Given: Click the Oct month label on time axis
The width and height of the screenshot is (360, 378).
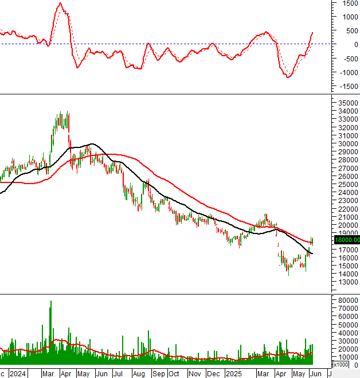Looking at the screenshot, I should click(174, 373).
